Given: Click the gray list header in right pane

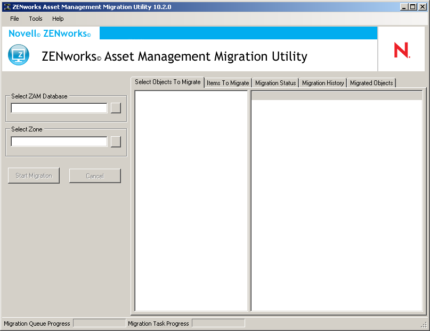Looking at the screenshot, I should pos(337,96).
